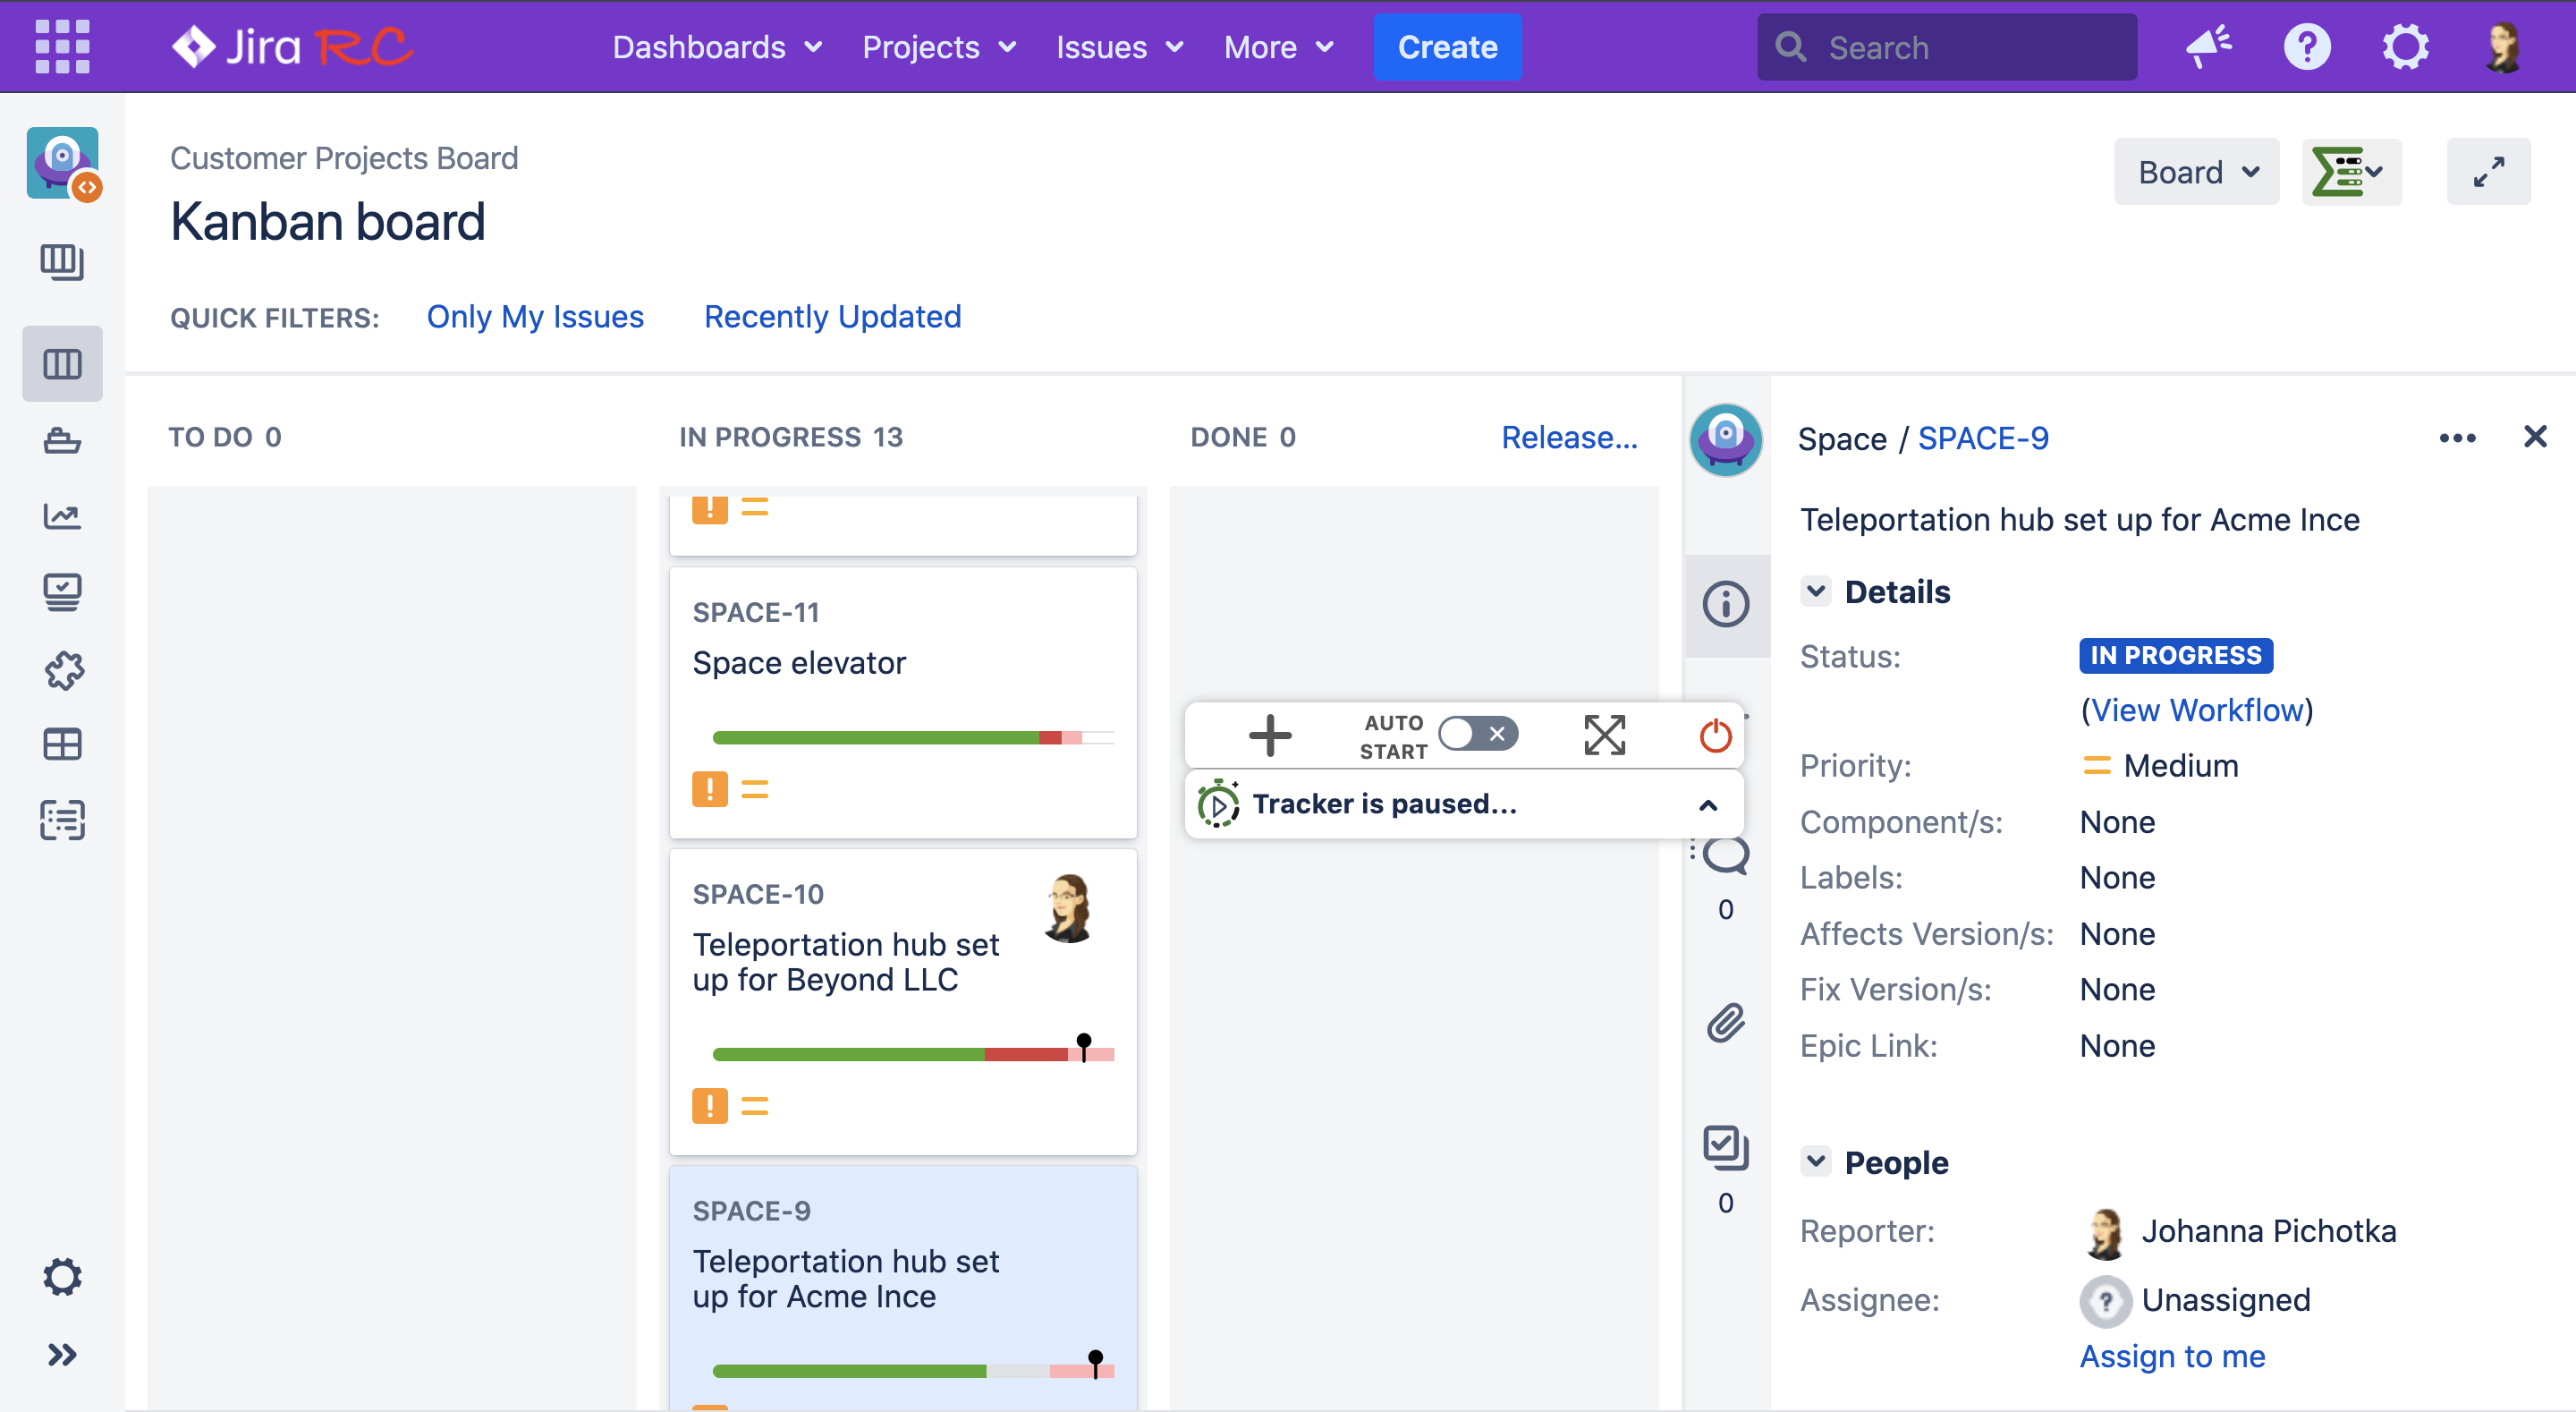Click the tracker power off icon
Screen dimensions: 2576x1412
1715,736
